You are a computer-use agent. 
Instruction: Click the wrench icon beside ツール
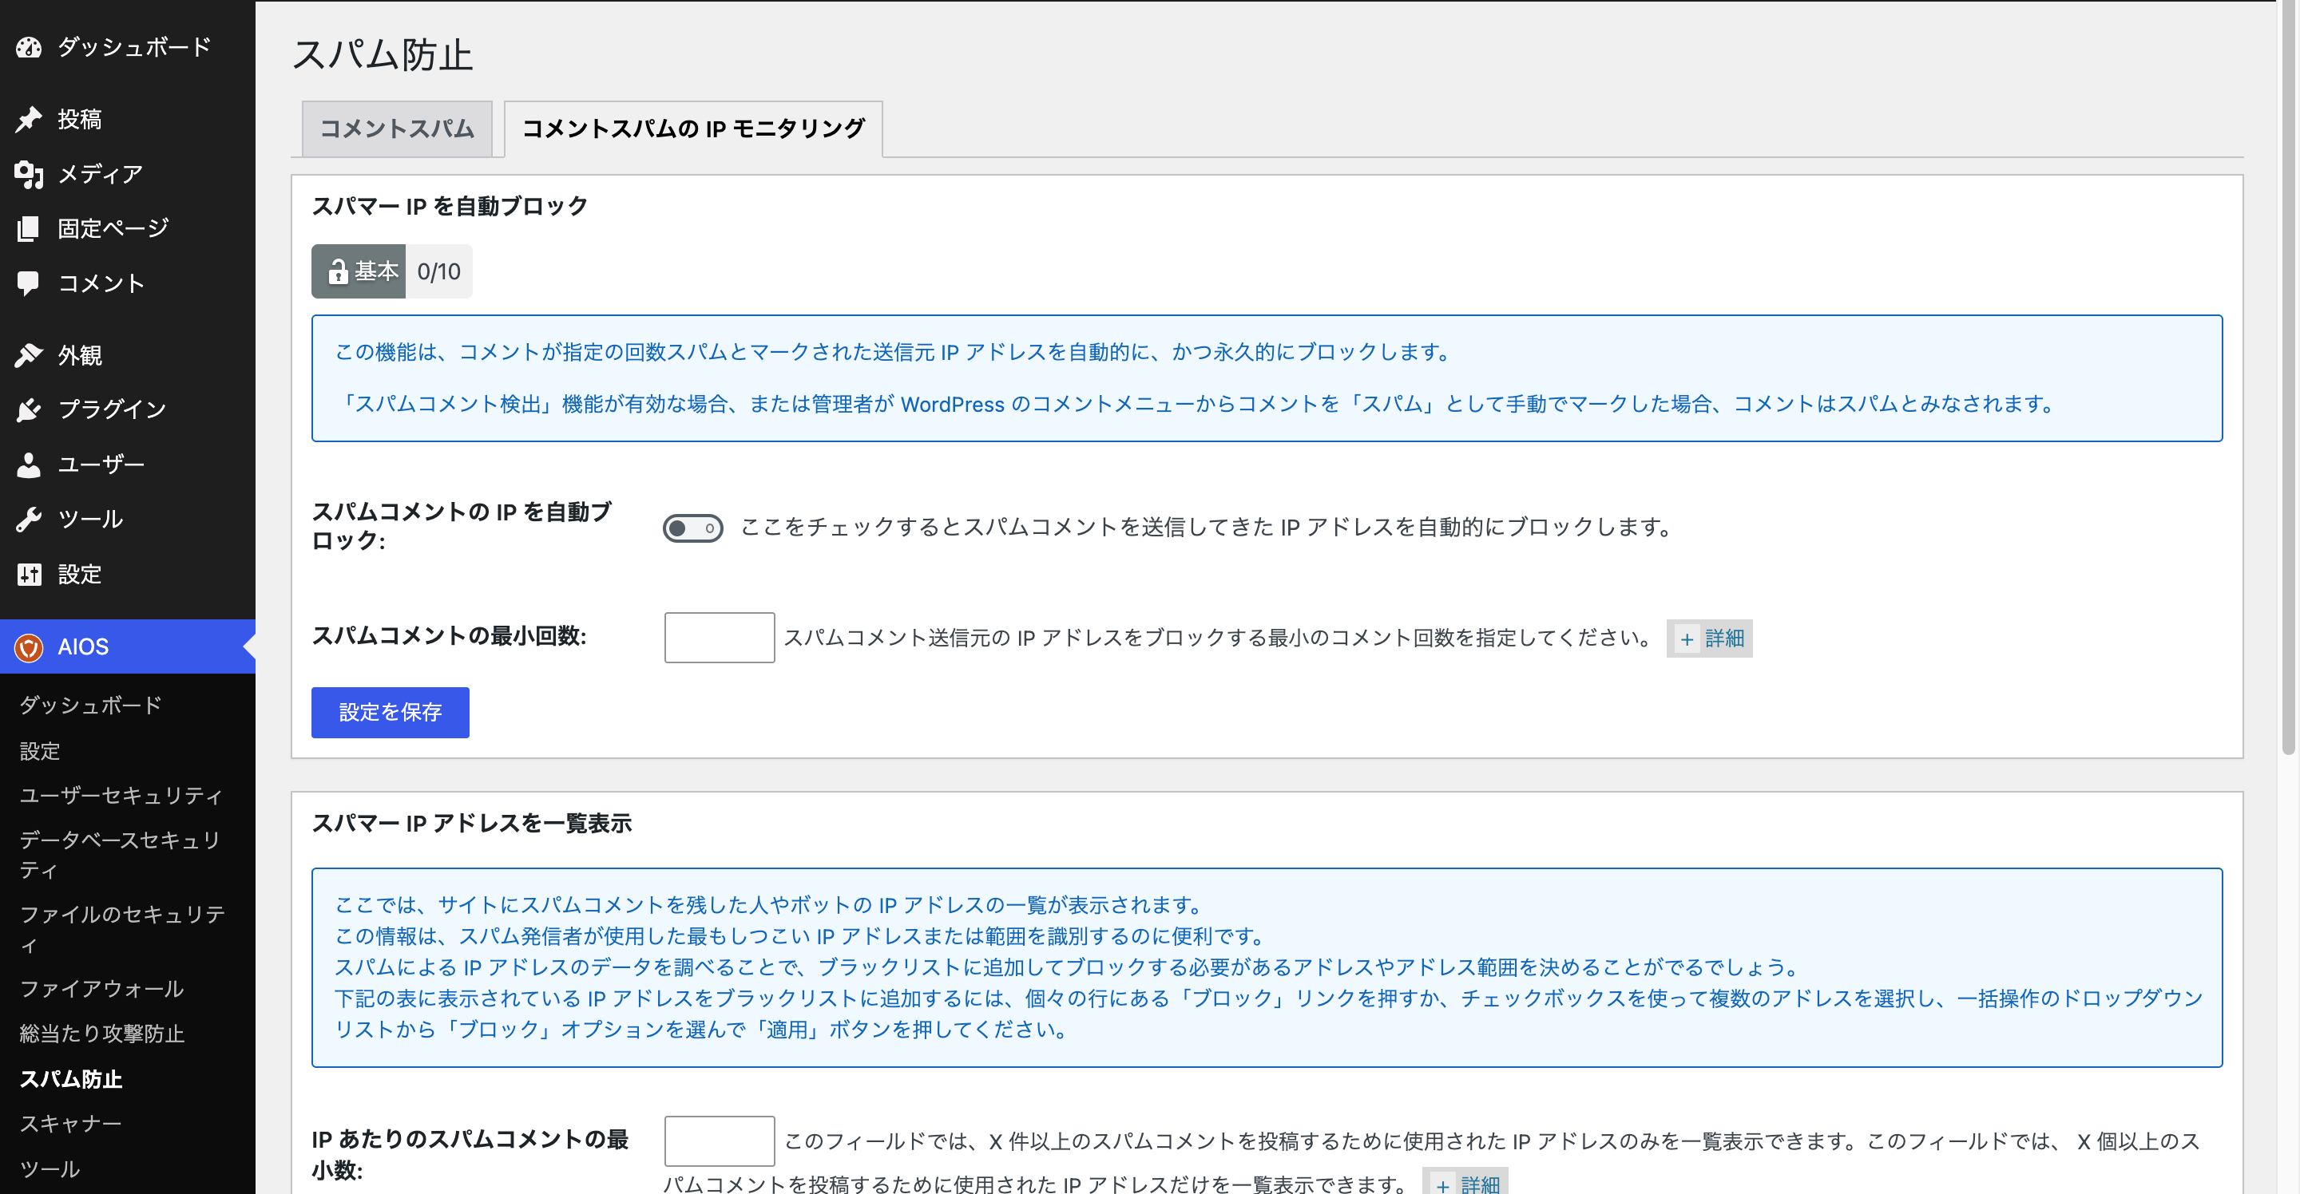[x=29, y=520]
